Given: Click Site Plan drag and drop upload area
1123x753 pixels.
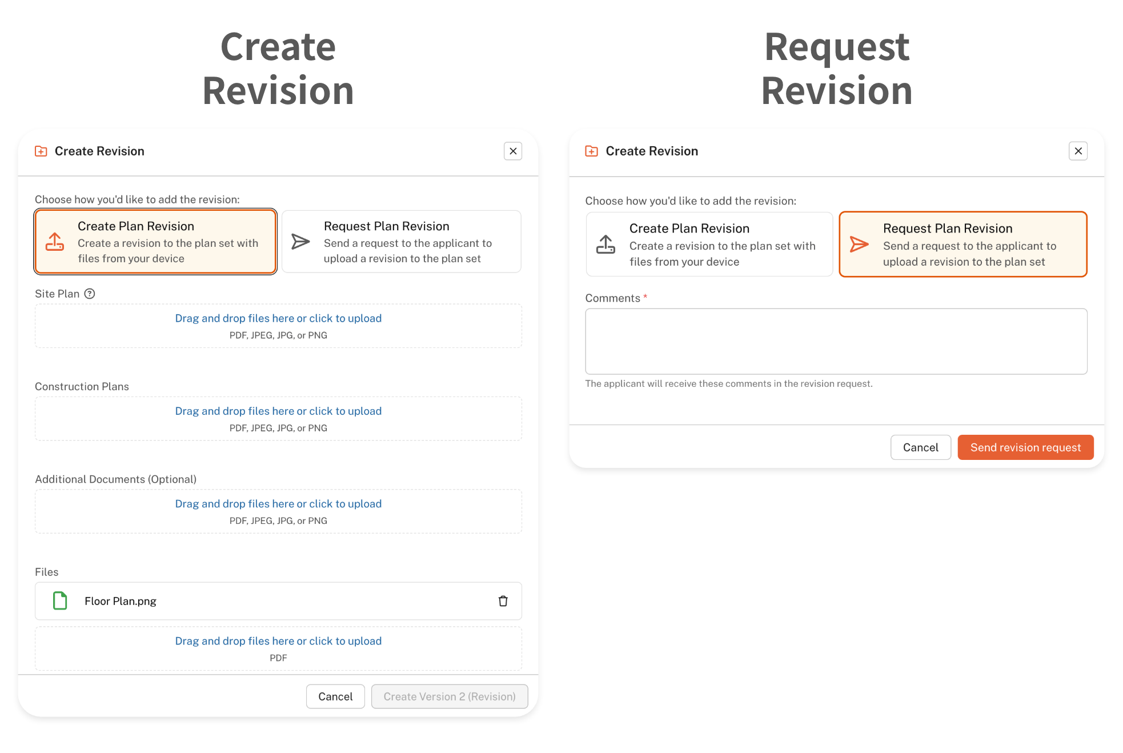Looking at the screenshot, I should (x=278, y=326).
